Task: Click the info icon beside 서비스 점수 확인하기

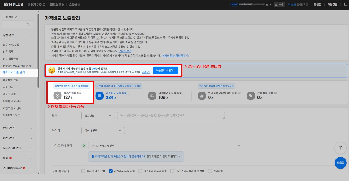Action: click(x=188, y=56)
